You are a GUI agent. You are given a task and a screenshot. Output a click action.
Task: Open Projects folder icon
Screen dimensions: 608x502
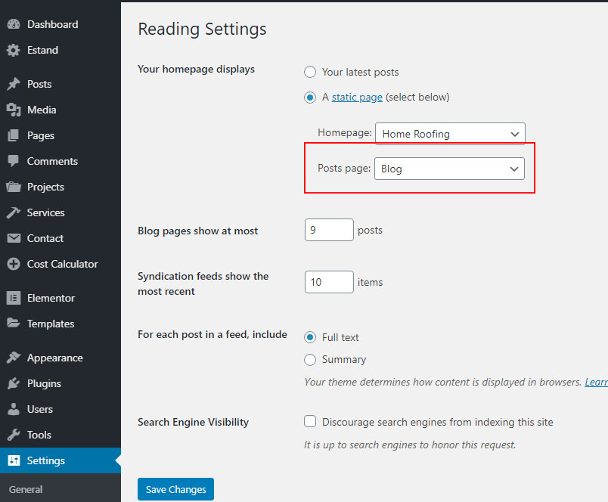pyautogui.click(x=14, y=187)
